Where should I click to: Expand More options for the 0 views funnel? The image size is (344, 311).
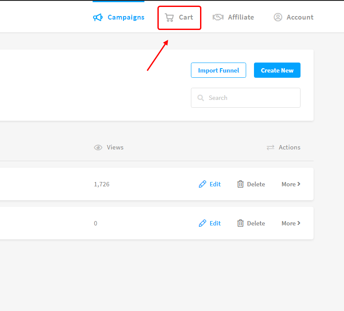click(x=291, y=223)
